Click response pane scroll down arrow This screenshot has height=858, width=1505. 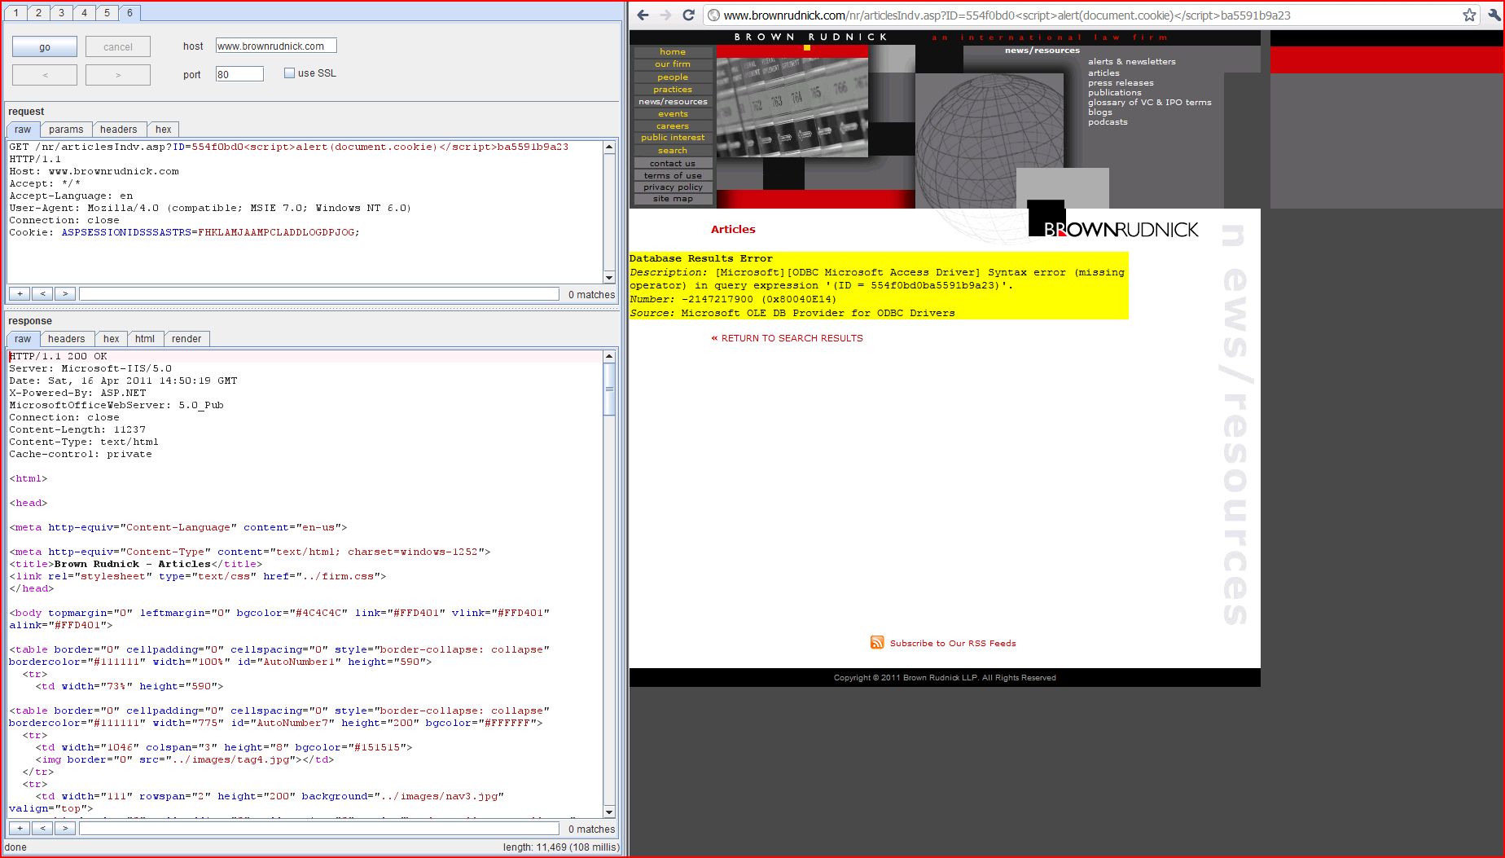point(609,812)
